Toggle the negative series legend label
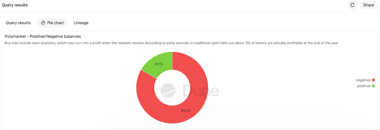 pyautogui.click(x=363, y=80)
